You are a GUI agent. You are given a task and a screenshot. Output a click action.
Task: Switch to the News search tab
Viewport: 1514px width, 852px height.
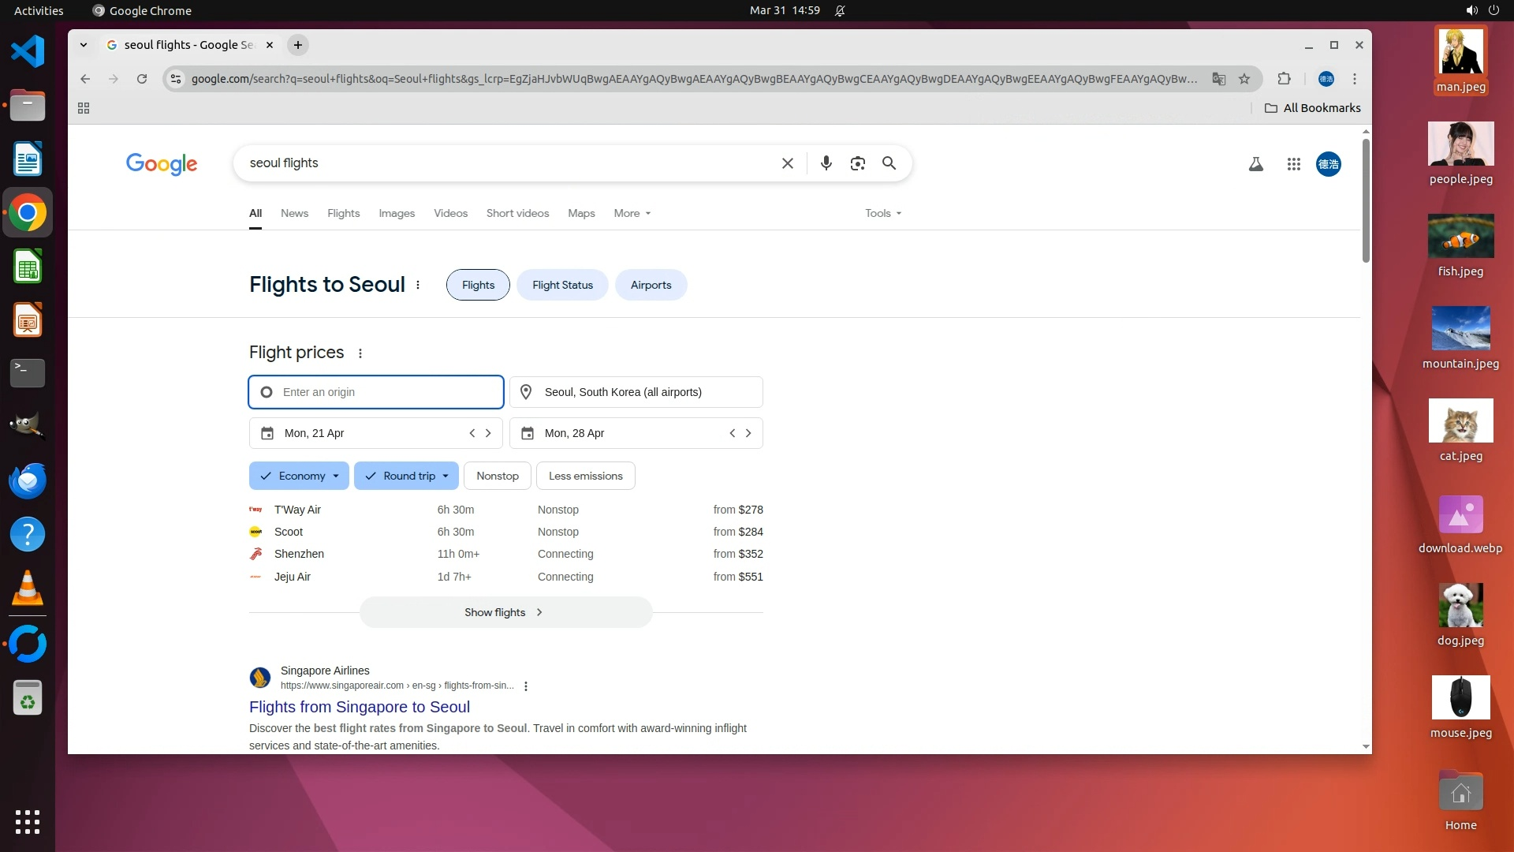pos(294,213)
